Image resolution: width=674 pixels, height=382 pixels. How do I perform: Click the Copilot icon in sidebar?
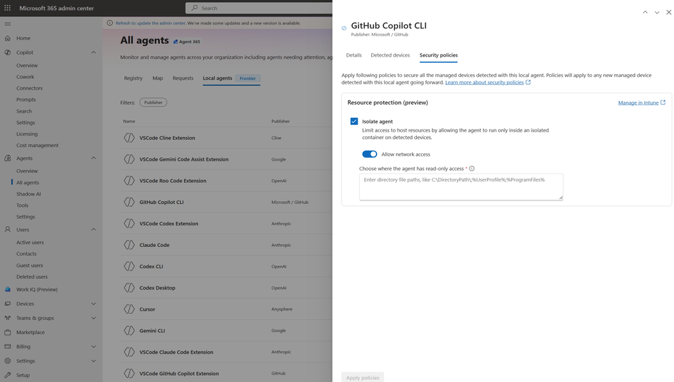(7, 53)
